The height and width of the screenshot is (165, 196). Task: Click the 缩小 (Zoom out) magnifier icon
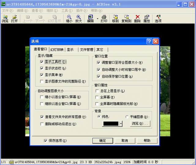tap(69, 19)
